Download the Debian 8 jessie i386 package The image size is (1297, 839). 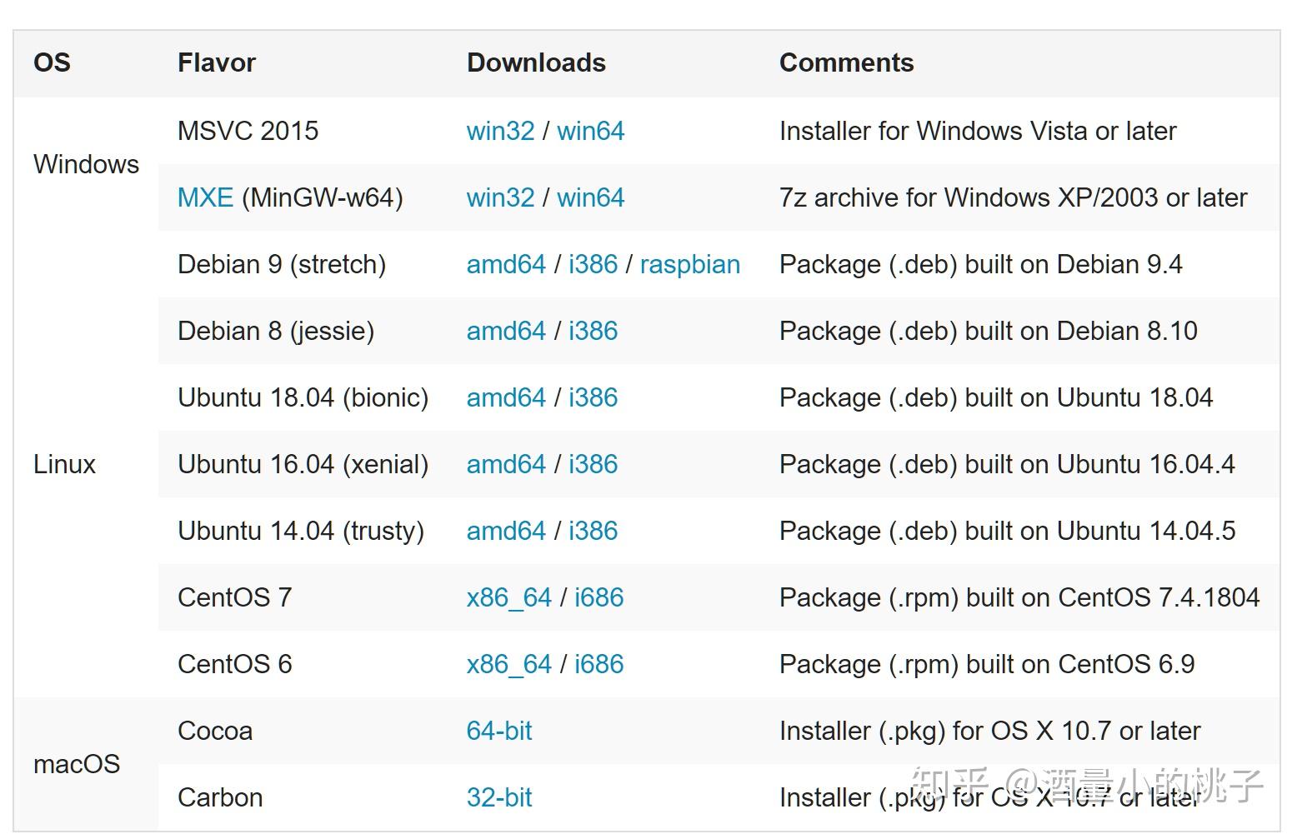click(x=593, y=331)
